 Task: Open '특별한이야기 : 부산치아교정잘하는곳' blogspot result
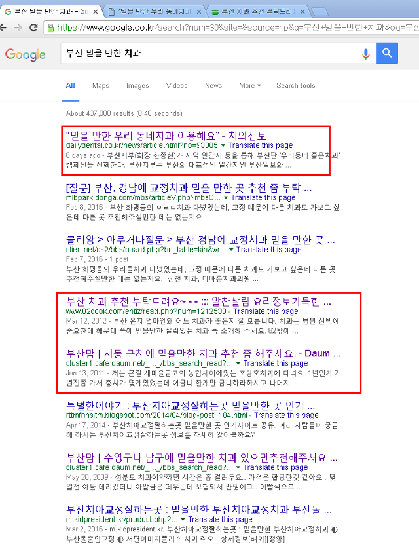191,406
